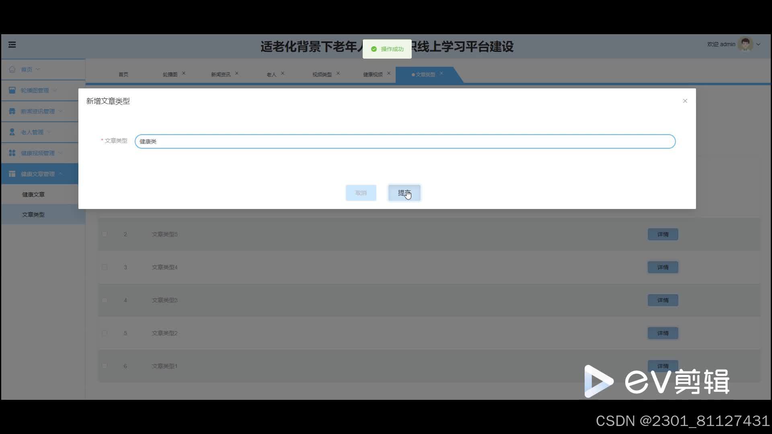772x434 pixels.
Task: Expand the 轮播图管理 menu chevron
Action: click(55, 90)
